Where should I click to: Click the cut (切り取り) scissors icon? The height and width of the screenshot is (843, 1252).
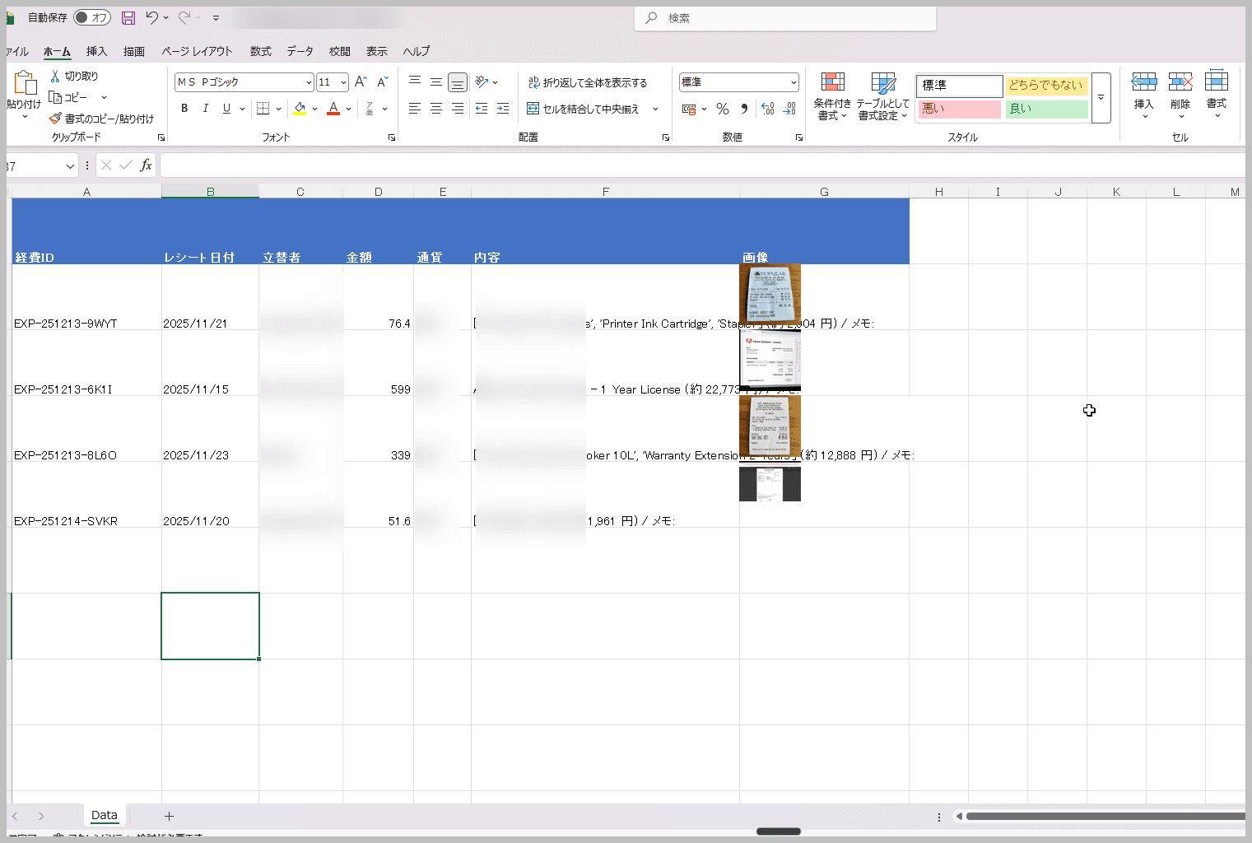[x=55, y=76]
